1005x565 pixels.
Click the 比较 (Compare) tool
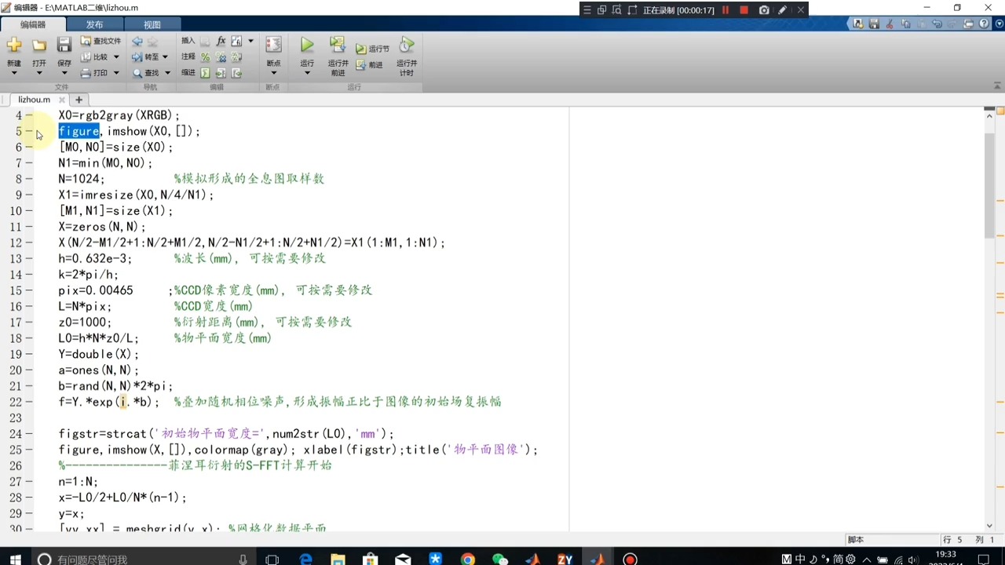pyautogui.click(x=94, y=56)
